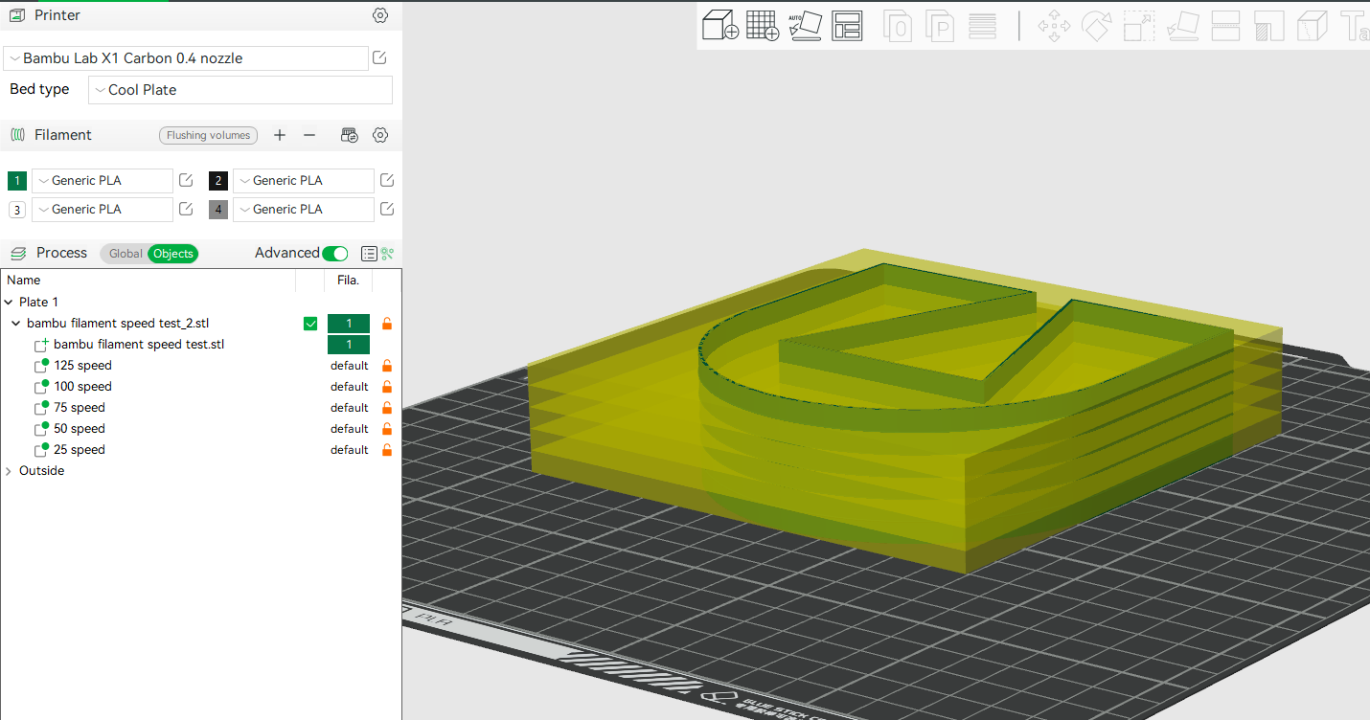
Task: Open filament settings via the gear icon
Action: pyautogui.click(x=380, y=135)
